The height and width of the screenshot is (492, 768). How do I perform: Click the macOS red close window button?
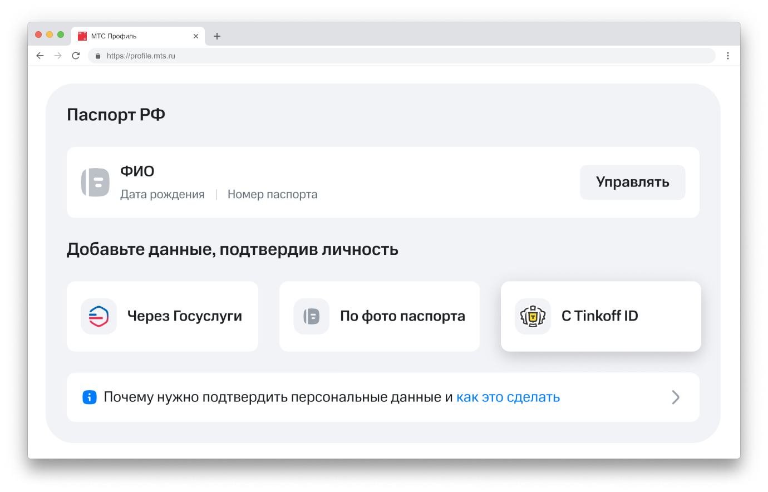pos(38,35)
